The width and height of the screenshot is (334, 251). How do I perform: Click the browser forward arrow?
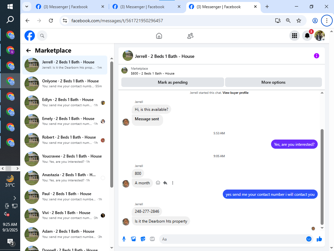tap(39, 21)
